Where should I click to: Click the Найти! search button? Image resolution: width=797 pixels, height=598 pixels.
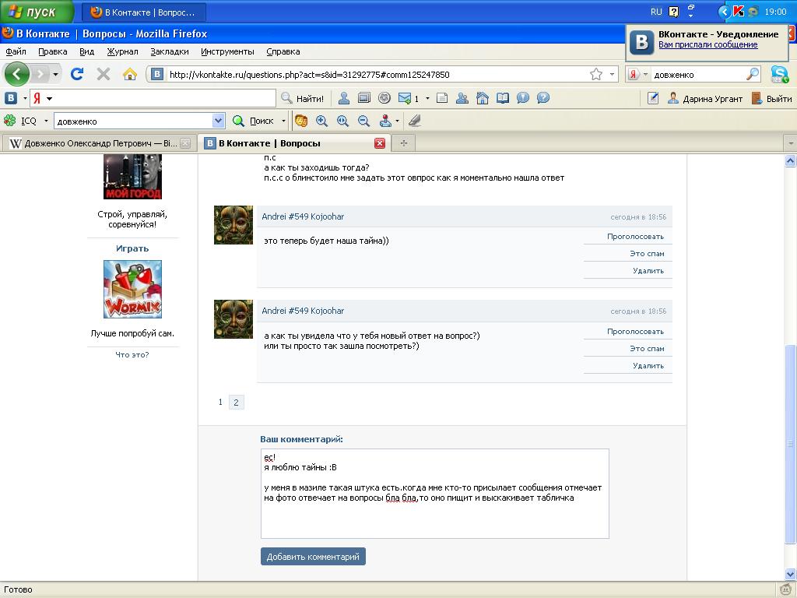[303, 98]
